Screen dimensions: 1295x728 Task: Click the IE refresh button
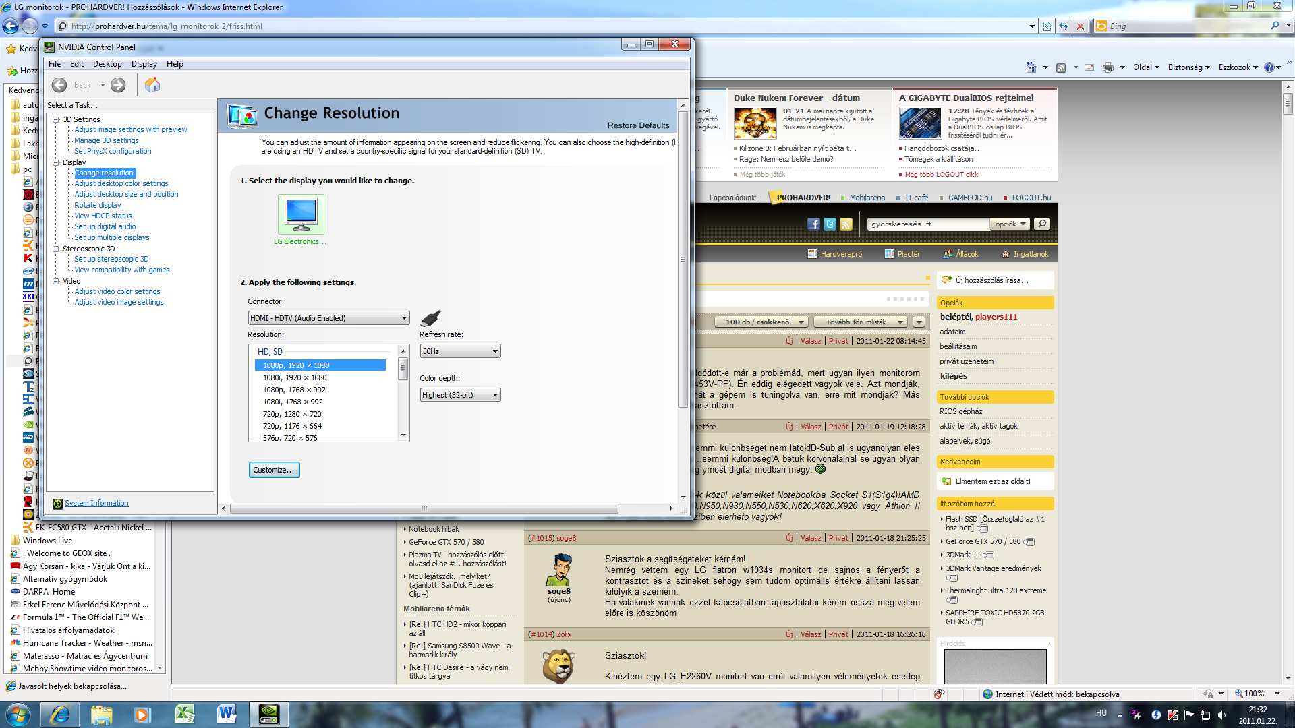pyautogui.click(x=1064, y=26)
